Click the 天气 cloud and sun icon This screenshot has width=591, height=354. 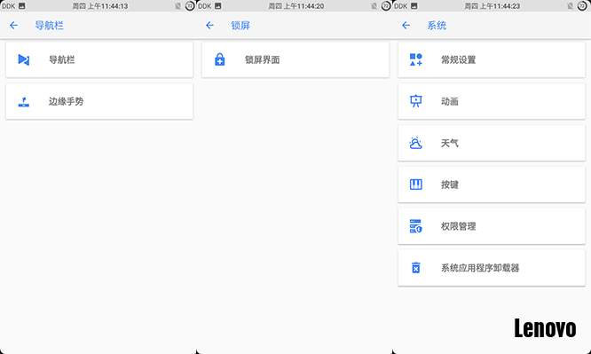tap(415, 143)
